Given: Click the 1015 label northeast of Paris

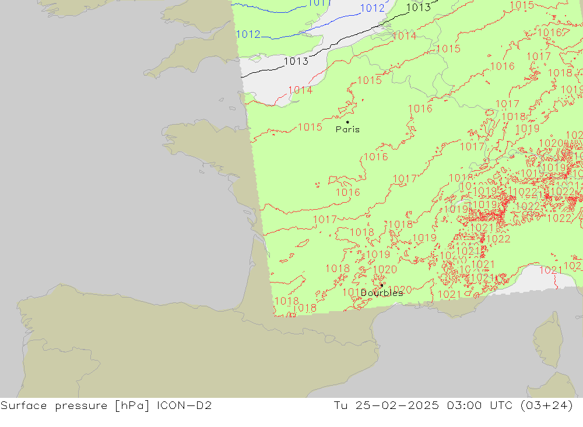Looking at the screenshot, I should [370, 80].
